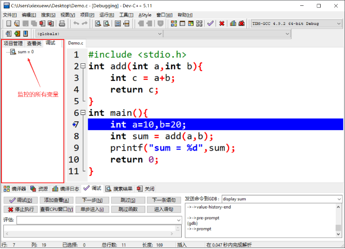The height and width of the screenshot is (249, 345).
Task: Expand the (globals) scope dropdown
Action: pos(159,34)
